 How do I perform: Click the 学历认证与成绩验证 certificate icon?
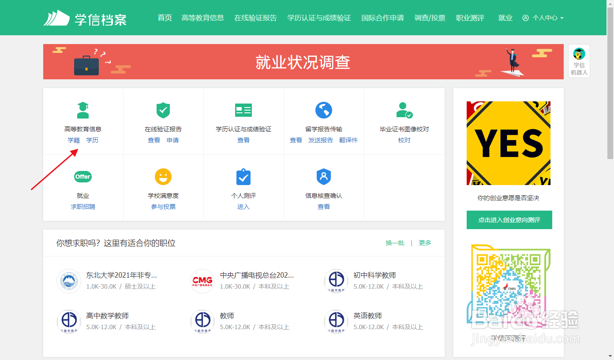pos(243,110)
